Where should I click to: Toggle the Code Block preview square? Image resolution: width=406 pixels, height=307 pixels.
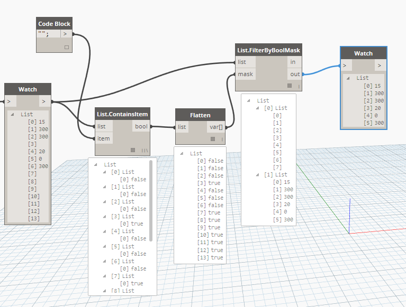coord(67,47)
